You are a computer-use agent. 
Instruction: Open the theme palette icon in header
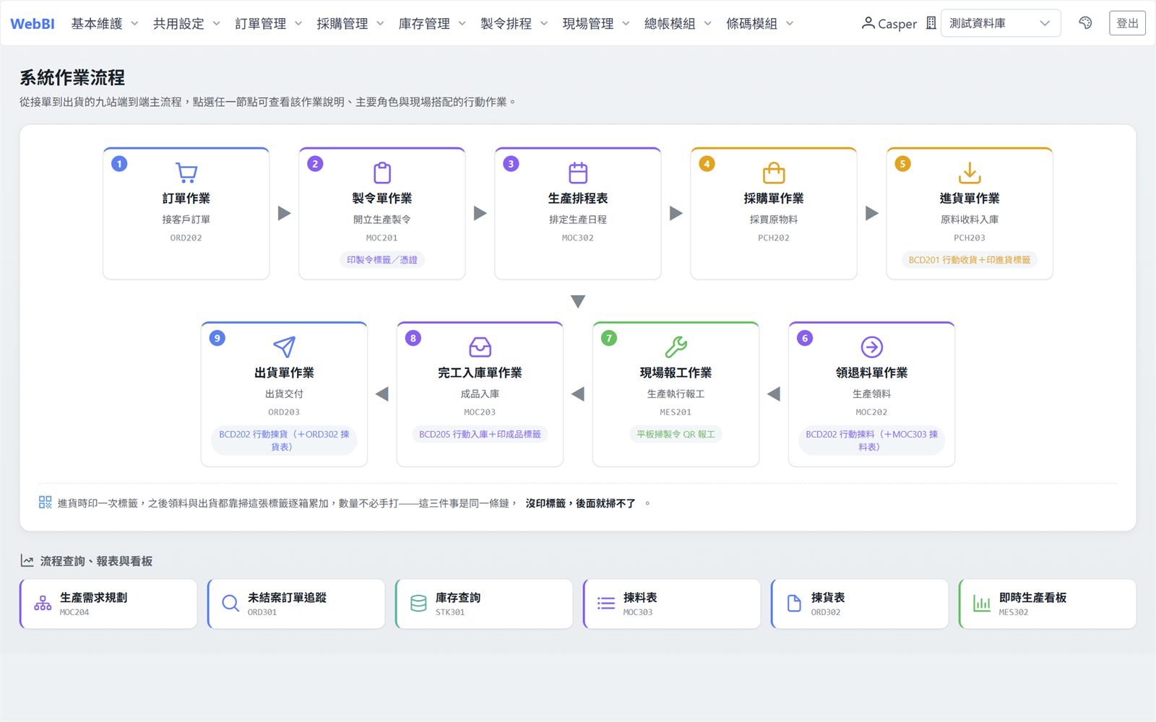pos(1085,23)
